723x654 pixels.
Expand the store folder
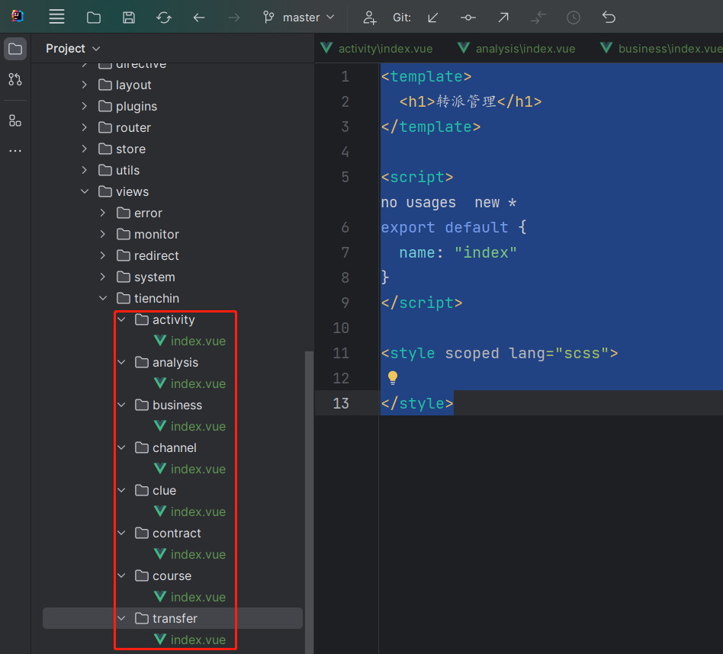pos(84,149)
